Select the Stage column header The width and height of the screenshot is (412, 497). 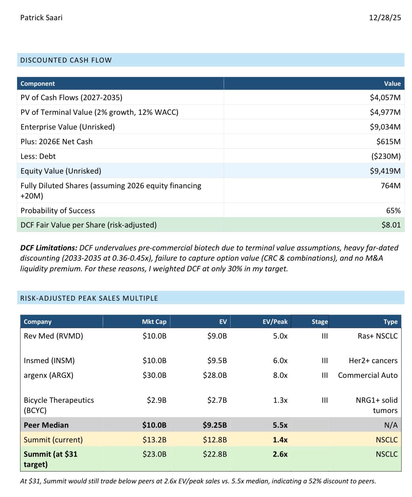coord(320,322)
